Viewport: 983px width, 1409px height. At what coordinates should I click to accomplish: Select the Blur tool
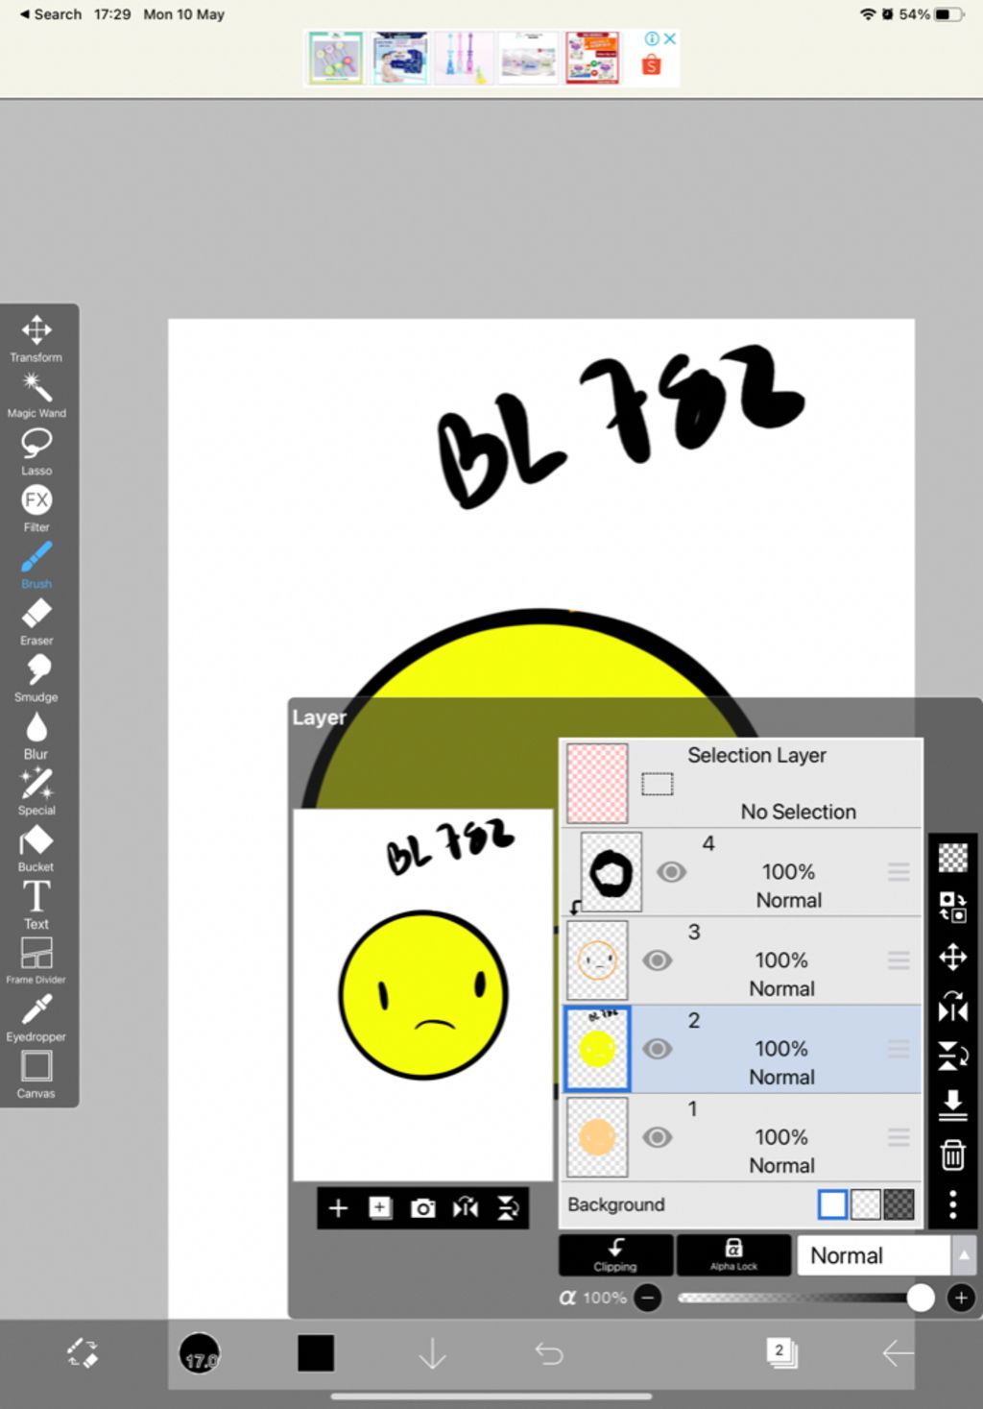(36, 735)
